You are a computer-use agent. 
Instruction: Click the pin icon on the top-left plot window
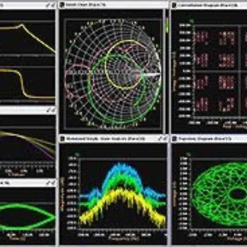click(x=48, y=5)
